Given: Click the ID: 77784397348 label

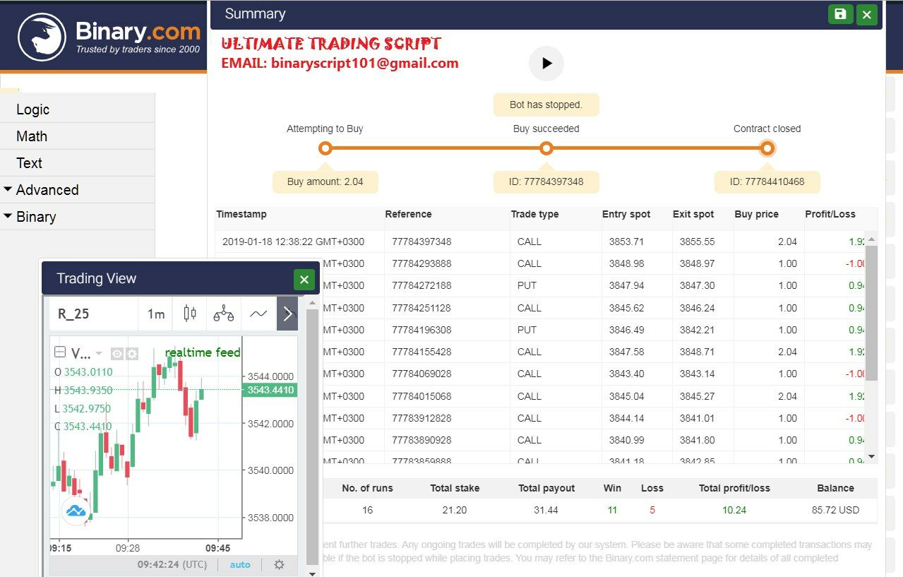Looking at the screenshot, I should tap(546, 182).
